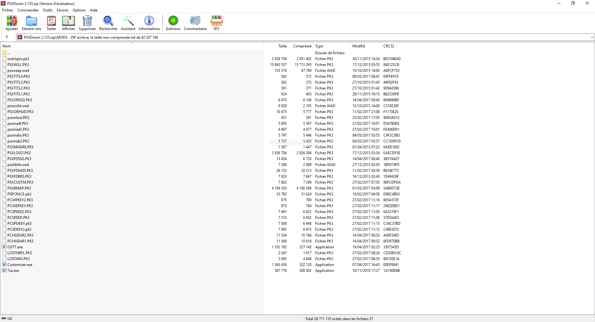Image resolution: width=595 pixels, height=322 pixels.
Task: Select file PSXFDBRS.PK3
Action: coord(19,176)
